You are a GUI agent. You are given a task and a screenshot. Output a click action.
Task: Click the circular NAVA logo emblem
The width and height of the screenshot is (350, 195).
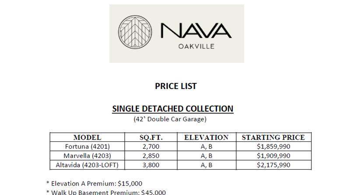[x=135, y=33]
